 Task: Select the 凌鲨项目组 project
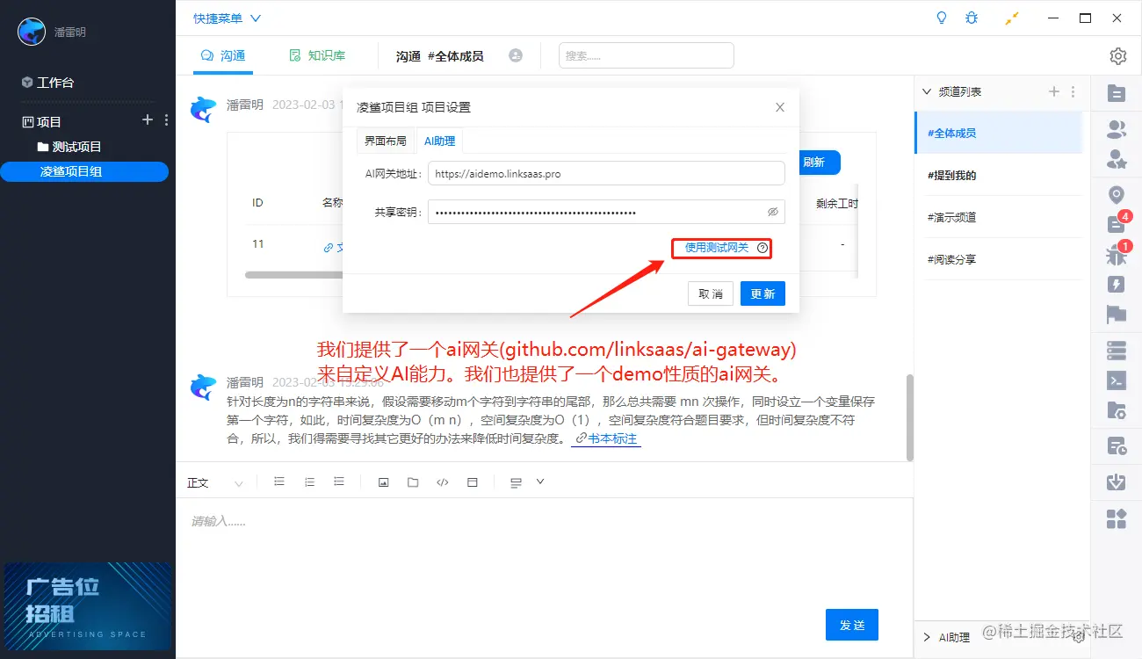pos(84,171)
